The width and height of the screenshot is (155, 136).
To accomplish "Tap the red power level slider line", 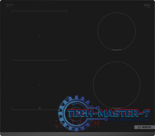I will pyautogui.click(x=77, y=125).
